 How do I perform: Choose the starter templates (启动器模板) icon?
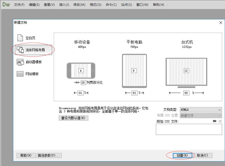(20, 62)
